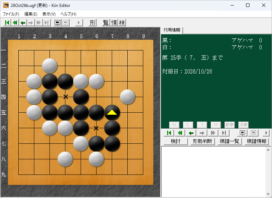Fast-forward several moves in right panel
This screenshot has width=272, height=198.
point(213,133)
